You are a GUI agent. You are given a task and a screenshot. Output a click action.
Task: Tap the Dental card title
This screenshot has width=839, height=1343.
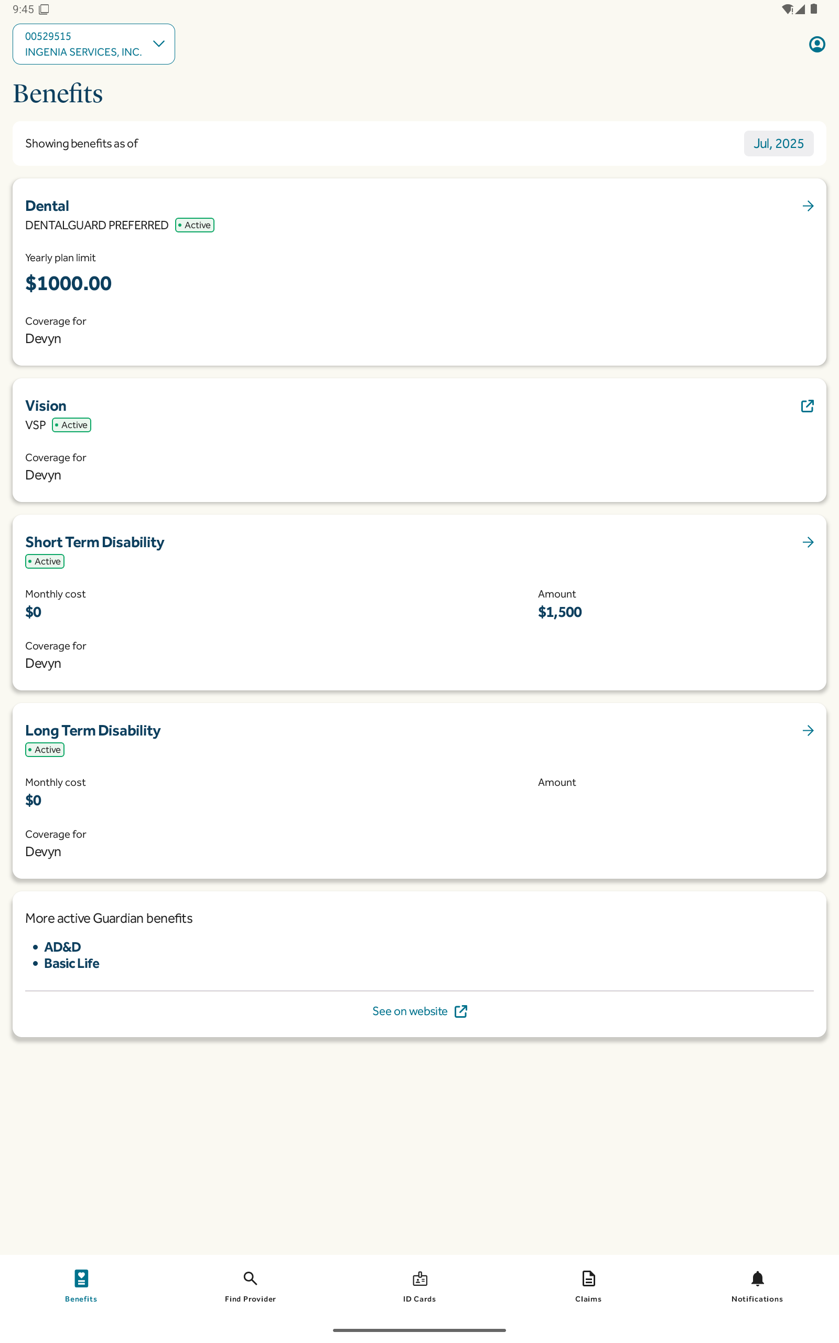click(47, 206)
